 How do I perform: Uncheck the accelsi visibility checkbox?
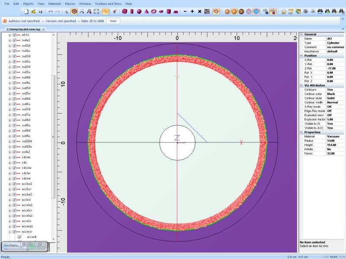tap(14, 221)
